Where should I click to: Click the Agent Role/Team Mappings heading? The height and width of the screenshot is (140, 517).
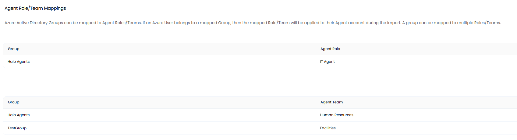point(35,8)
